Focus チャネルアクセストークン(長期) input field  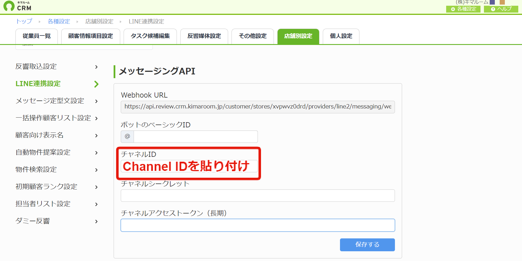[258, 225]
